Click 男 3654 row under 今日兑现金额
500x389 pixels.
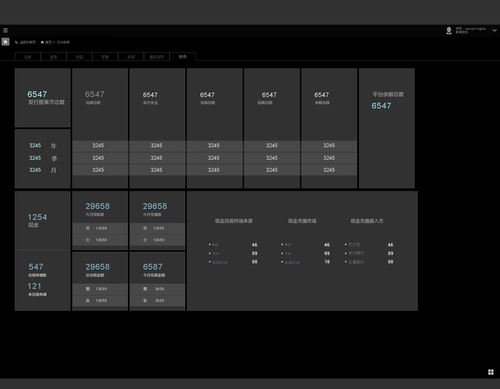click(158, 289)
